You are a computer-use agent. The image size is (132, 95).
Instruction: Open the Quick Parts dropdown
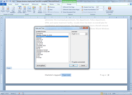click(24, 10)
